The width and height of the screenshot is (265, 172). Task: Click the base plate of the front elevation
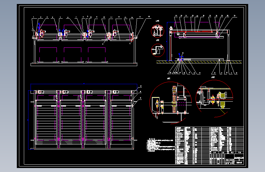point(84,65)
